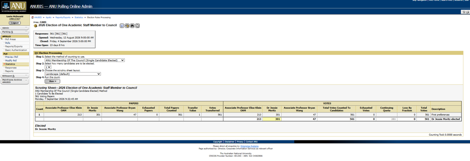Click the Logout button
The width and height of the screenshot is (470, 161).
pyautogui.click(x=15, y=23)
